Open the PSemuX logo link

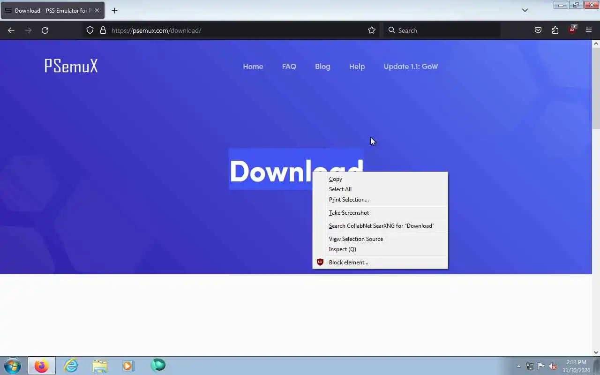[71, 66]
